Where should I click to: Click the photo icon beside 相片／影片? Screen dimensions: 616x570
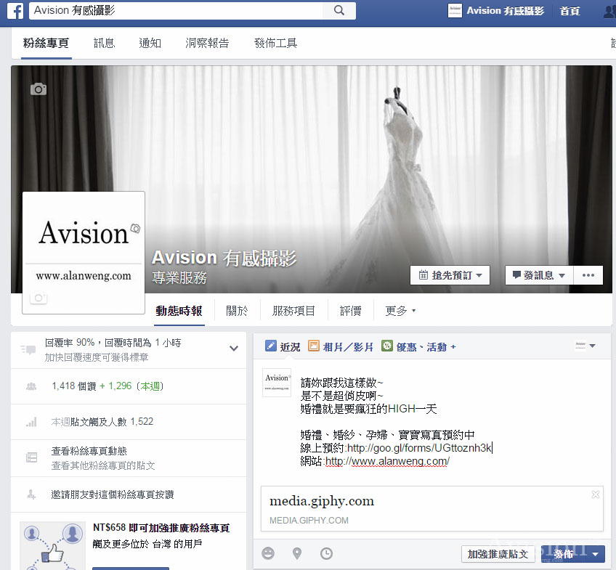(314, 346)
